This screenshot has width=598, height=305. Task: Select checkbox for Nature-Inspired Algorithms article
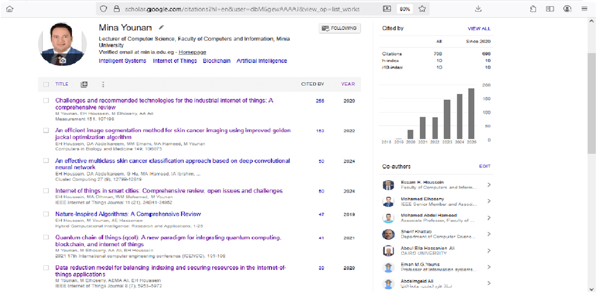click(46, 214)
